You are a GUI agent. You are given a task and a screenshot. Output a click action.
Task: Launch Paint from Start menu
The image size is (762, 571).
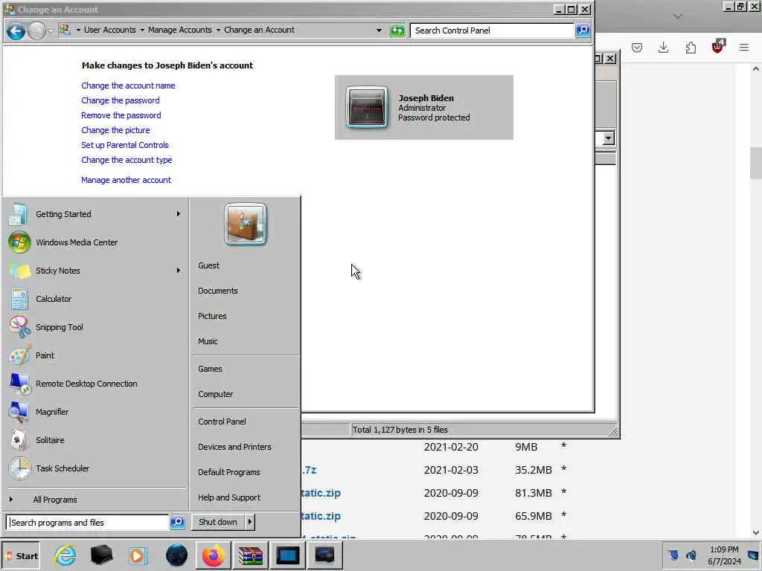coord(95,355)
